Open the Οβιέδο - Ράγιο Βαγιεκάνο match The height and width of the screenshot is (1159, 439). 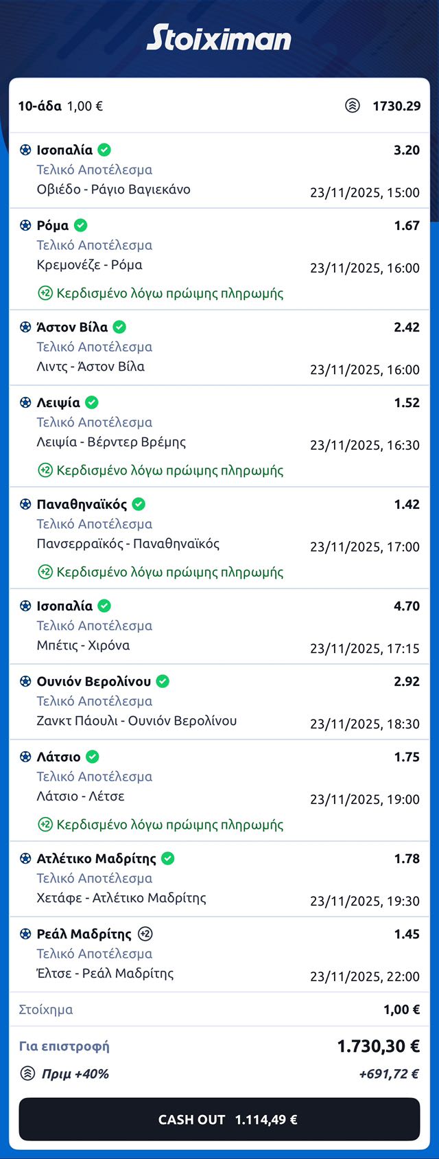(113, 190)
